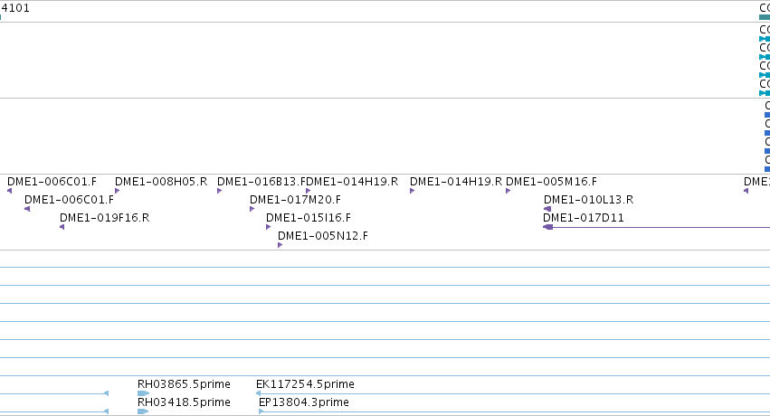This screenshot has height=416, width=770.
Task: Select the EK117254.5prime arrowhead
Action: click(x=258, y=393)
